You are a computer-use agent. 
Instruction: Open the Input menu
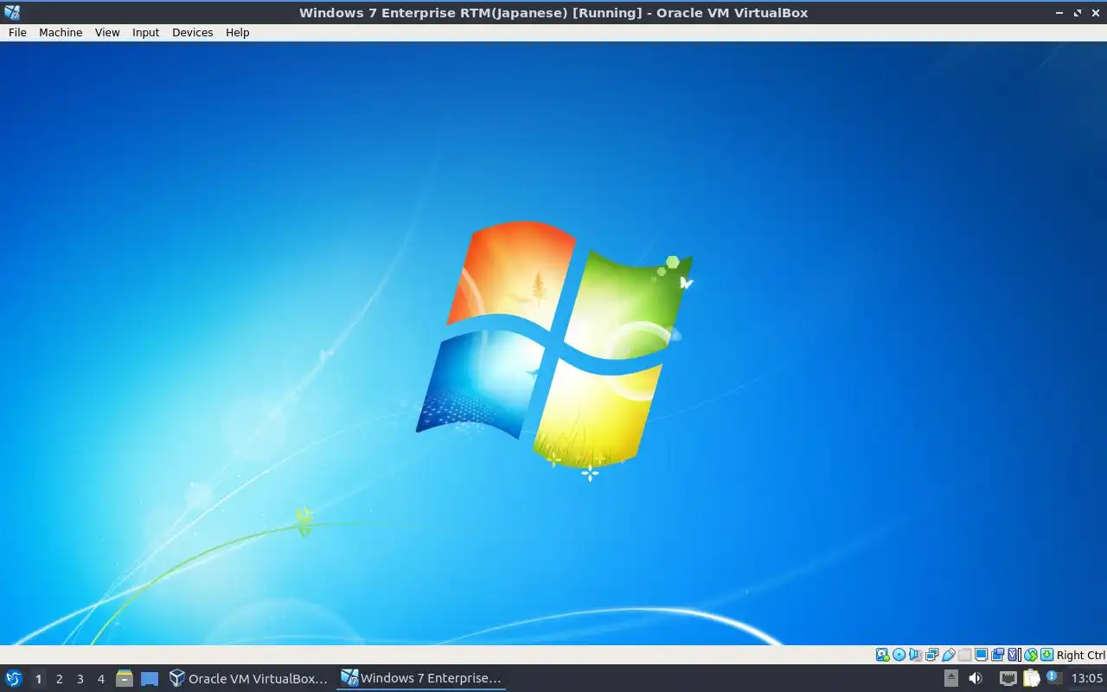coord(145,32)
